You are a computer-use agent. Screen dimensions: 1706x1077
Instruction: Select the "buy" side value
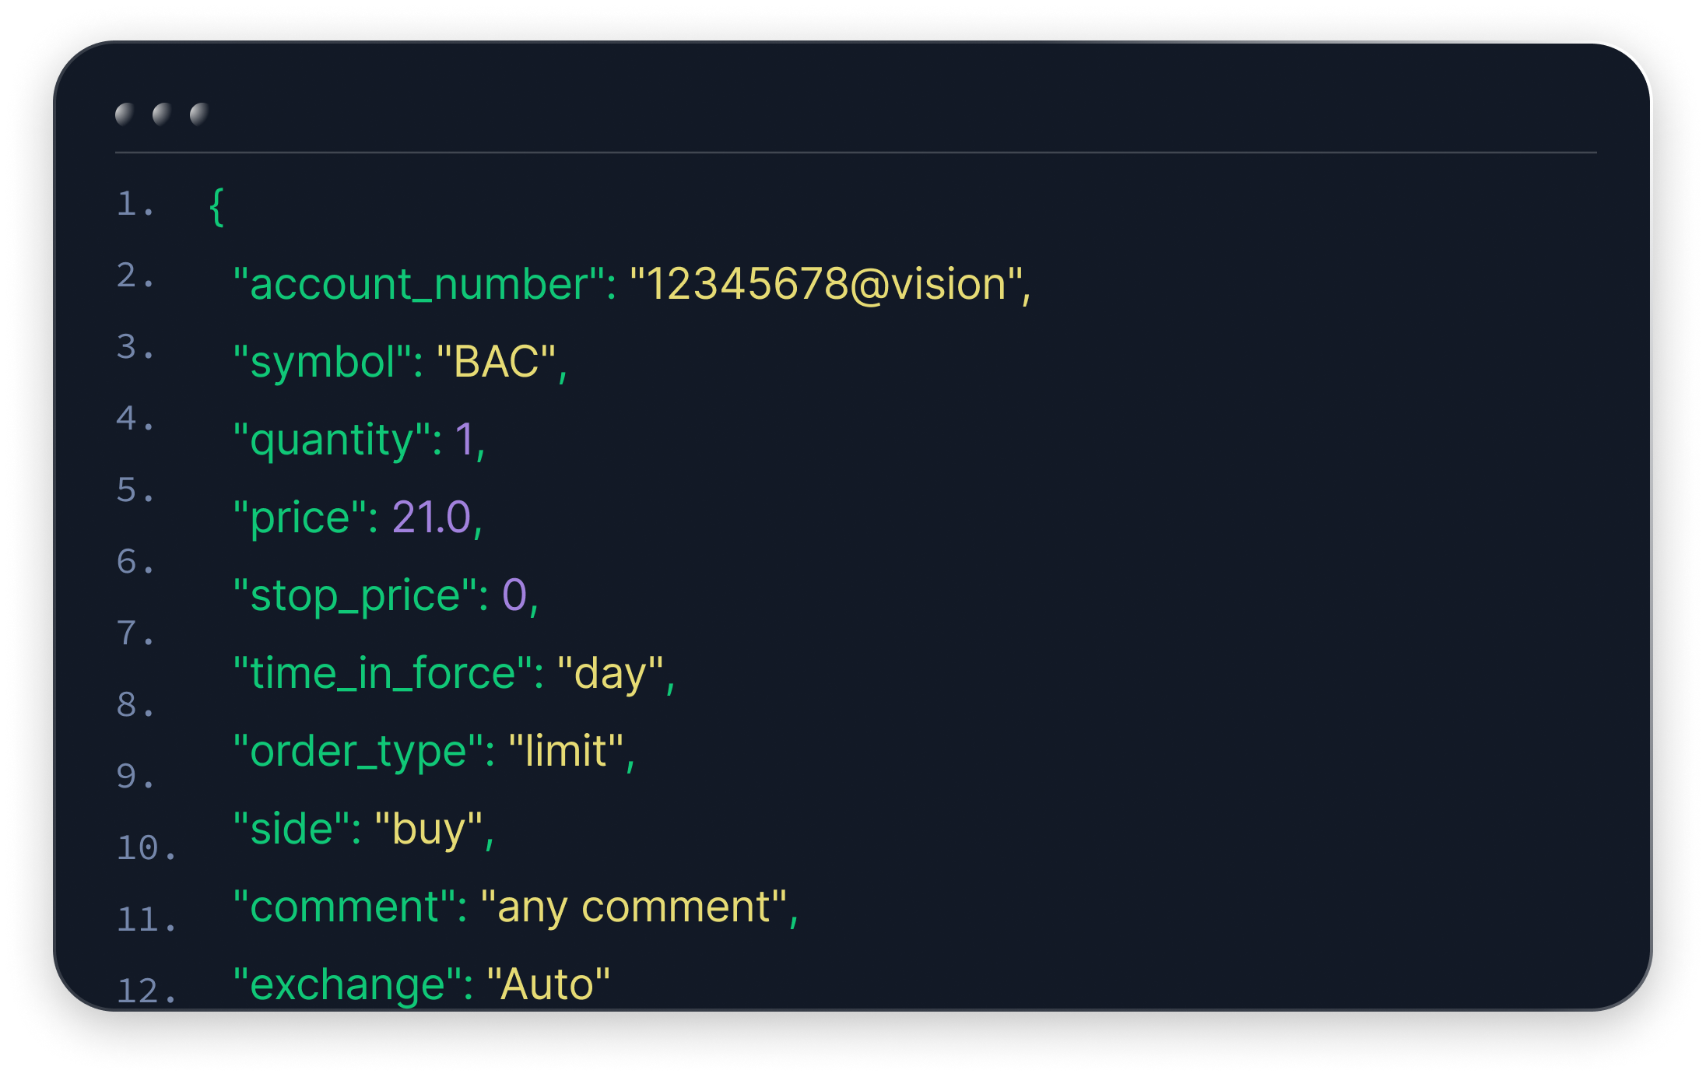click(428, 830)
